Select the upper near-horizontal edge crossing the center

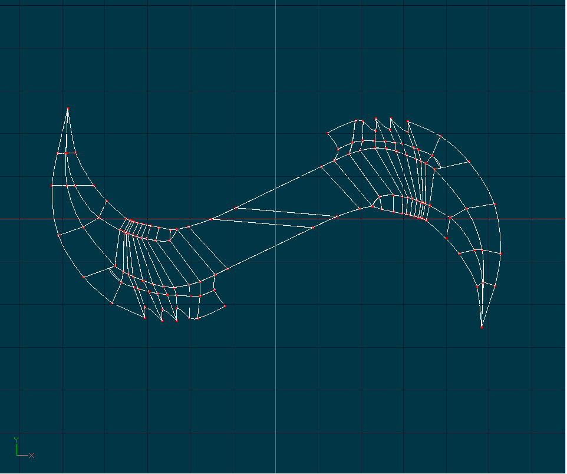[286, 212]
